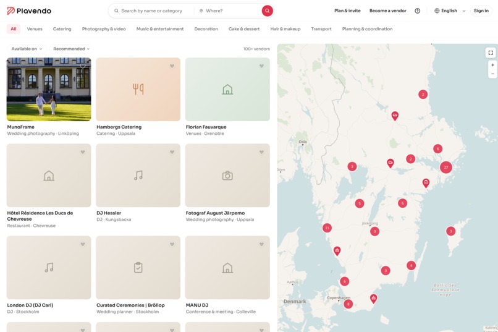Click the cluster 3 near Jönköping
The image size is (498, 332).
(375, 231)
